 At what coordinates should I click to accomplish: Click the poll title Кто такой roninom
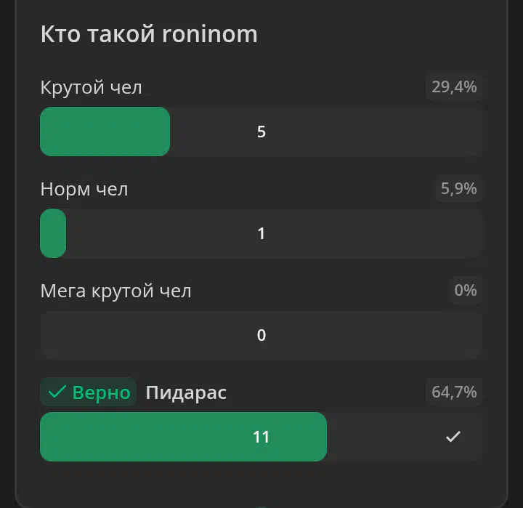pyautogui.click(x=149, y=34)
